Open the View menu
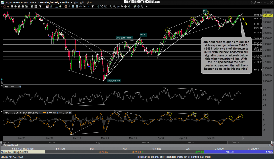Screen dimensions: 274x159 (x=89, y=3)
